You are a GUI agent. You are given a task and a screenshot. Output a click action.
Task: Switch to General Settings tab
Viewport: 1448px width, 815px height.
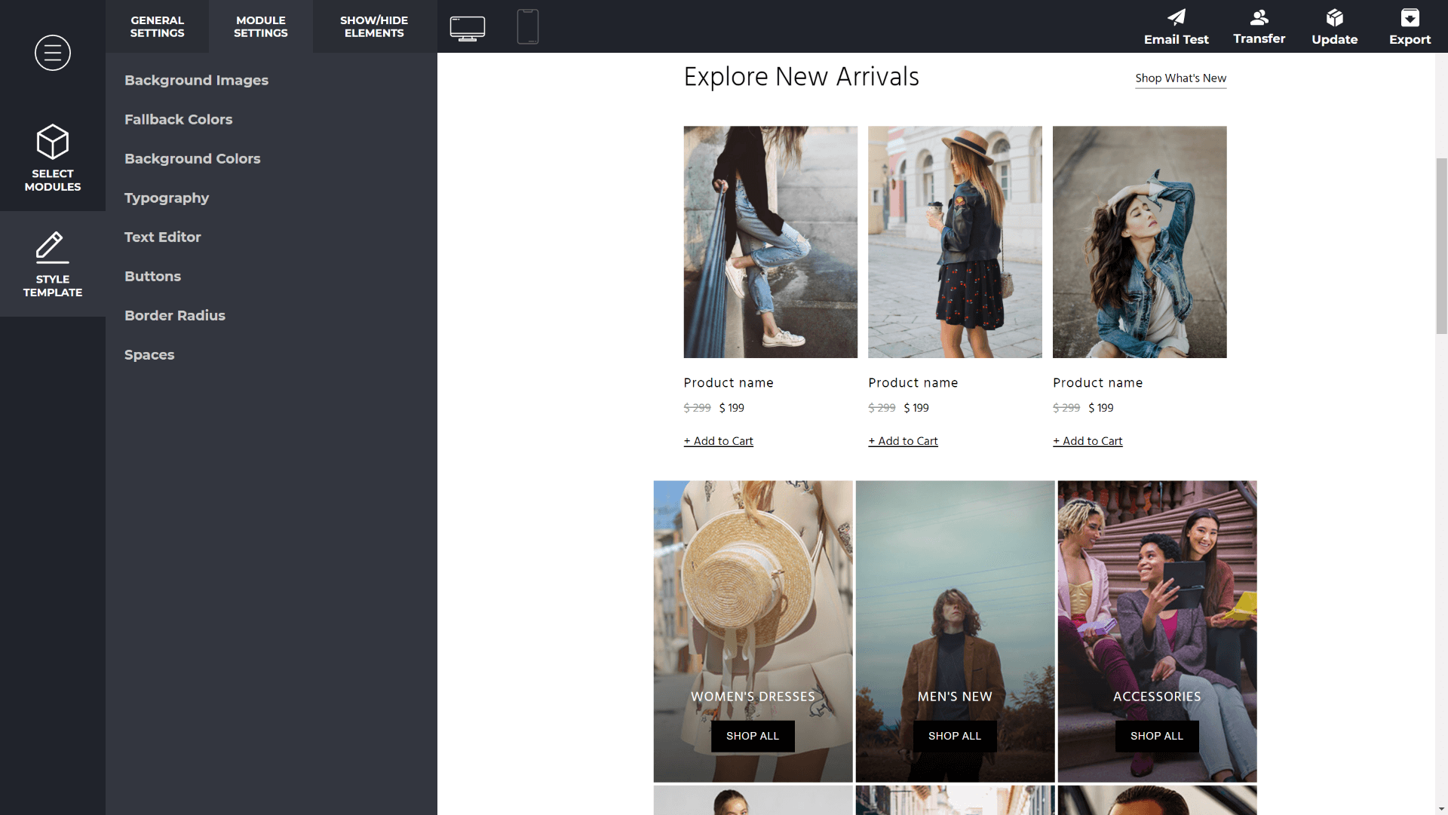(157, 26)
